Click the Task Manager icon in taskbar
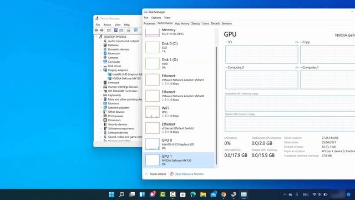355x200 pixels. click(x=244, y=194)
